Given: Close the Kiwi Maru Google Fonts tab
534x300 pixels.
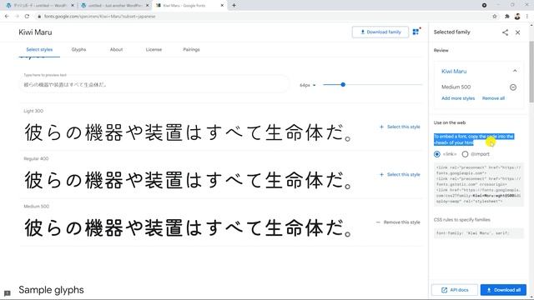Looking at the screenshot, I should pyautogui.click(x=222, y=6).
